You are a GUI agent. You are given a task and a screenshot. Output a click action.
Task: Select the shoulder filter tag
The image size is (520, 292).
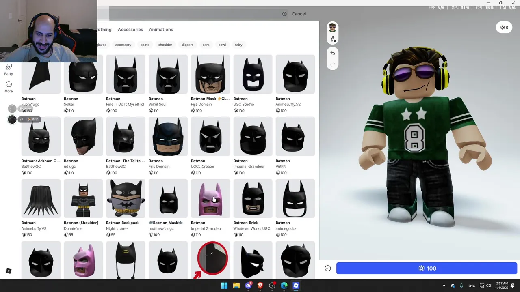click(165, 45)
